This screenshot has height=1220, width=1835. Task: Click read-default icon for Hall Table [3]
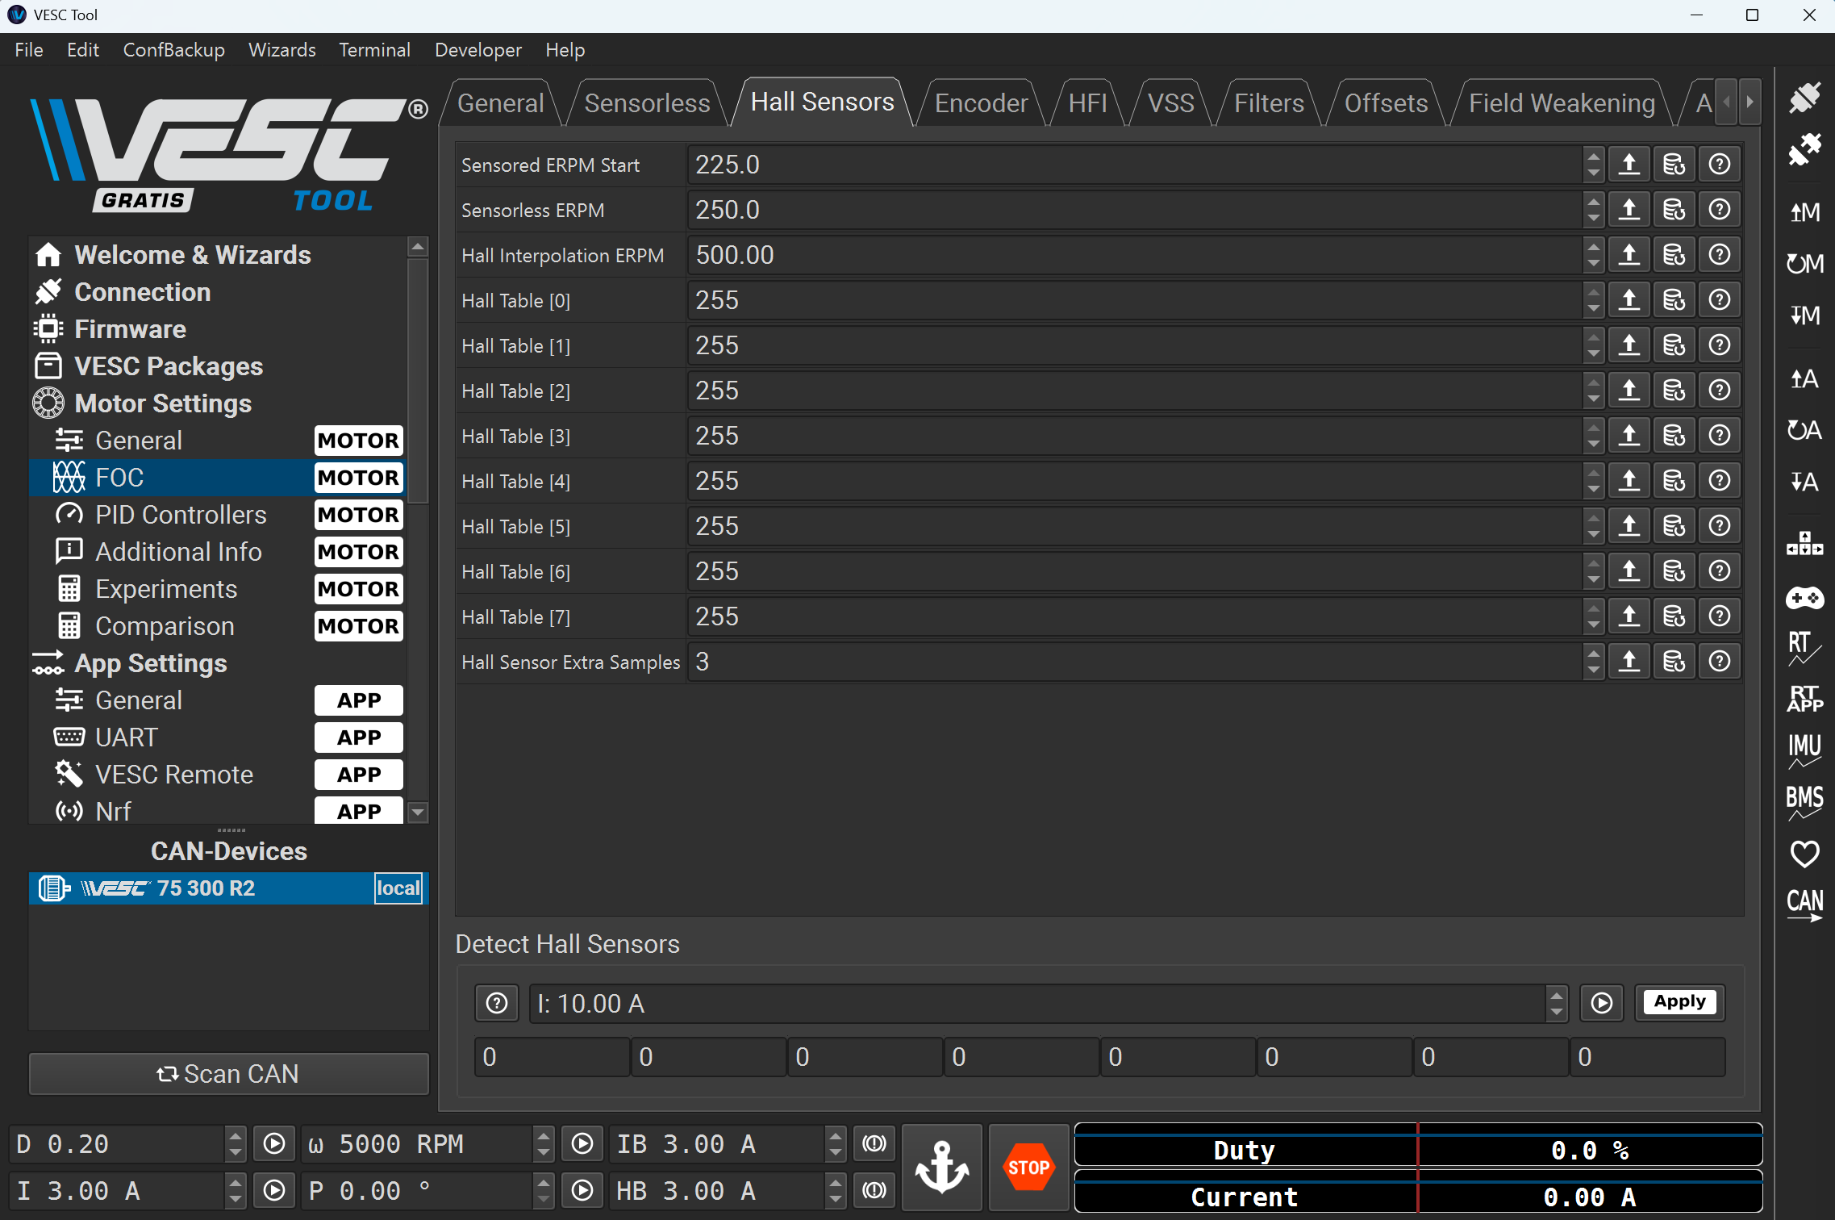pos(1674,436)
